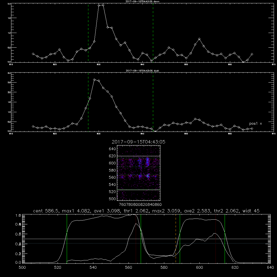
Task: Select the 'max2 3.059' value
Action: tap(166, 211)
